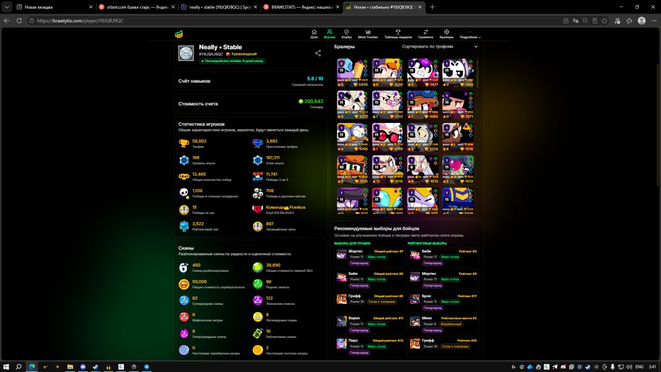Reload the page with refresh button
This screenshot has height=372, width=661.
coord(19,21)
